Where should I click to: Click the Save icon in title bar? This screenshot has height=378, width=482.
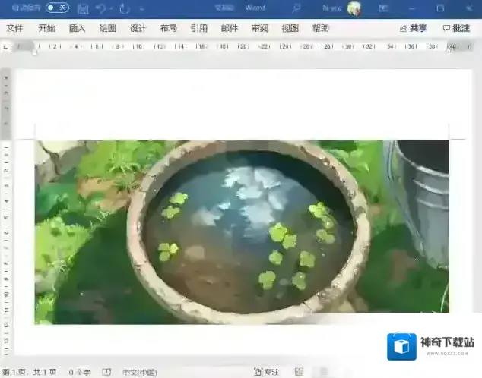coord(83,8)
